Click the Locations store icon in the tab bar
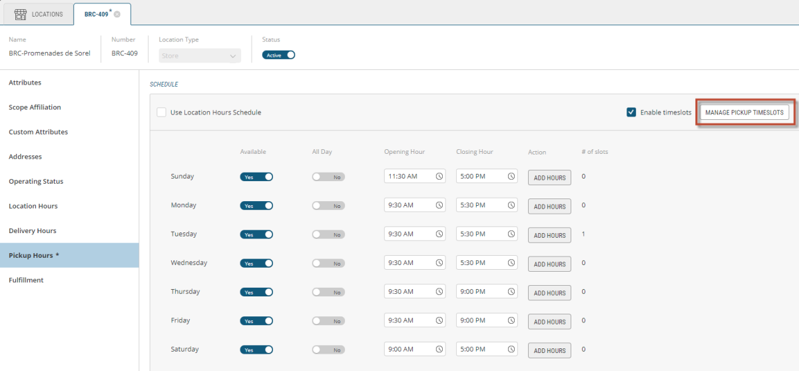This screenshot has width=799, height=371. 21,14
